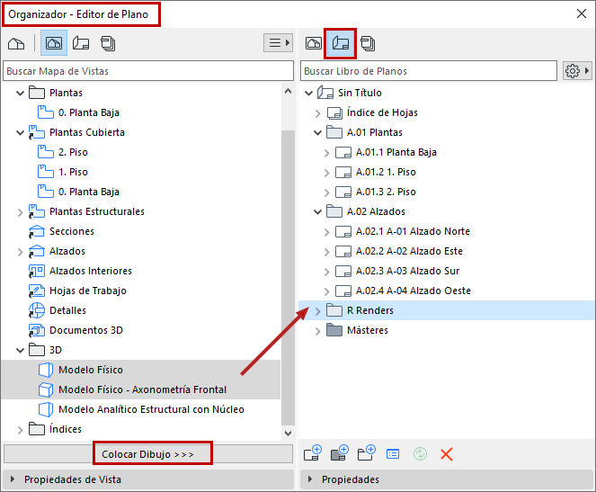Click New Subset folder icon
Image resolution: width=596 pixels, height=492 pixels.
(367, 453)
